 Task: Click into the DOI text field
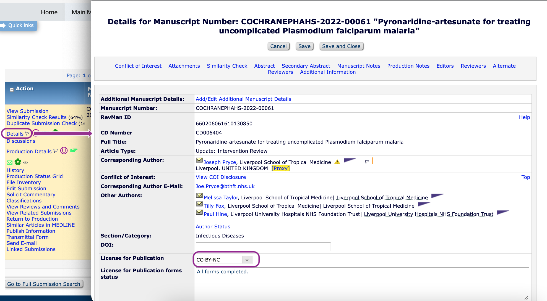click(263, 246)
